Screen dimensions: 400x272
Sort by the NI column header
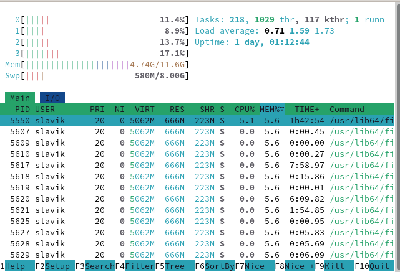click(120, 109)
